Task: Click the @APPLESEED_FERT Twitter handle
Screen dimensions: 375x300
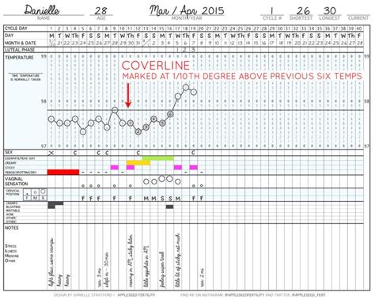Action: pyautogui.click(x=308, y=294)
